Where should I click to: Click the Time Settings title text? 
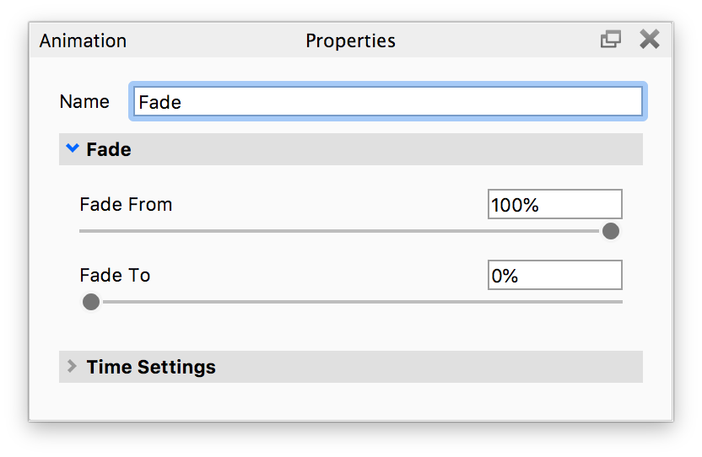pyautogui.click(x=151, y=367)
